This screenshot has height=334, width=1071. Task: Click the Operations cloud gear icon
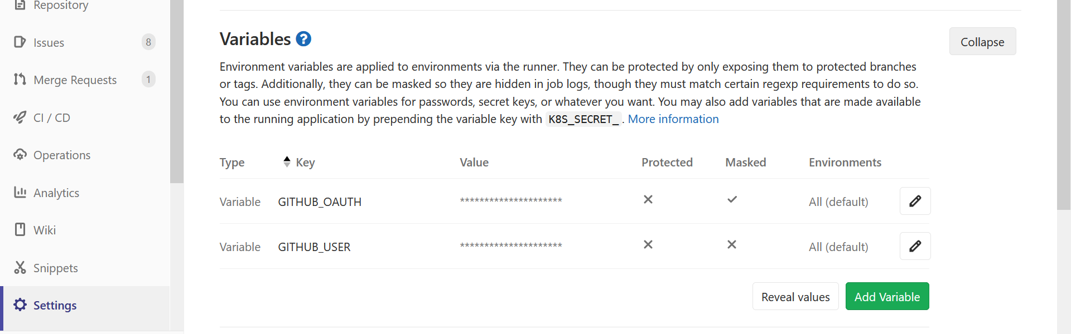pos(20,155)
